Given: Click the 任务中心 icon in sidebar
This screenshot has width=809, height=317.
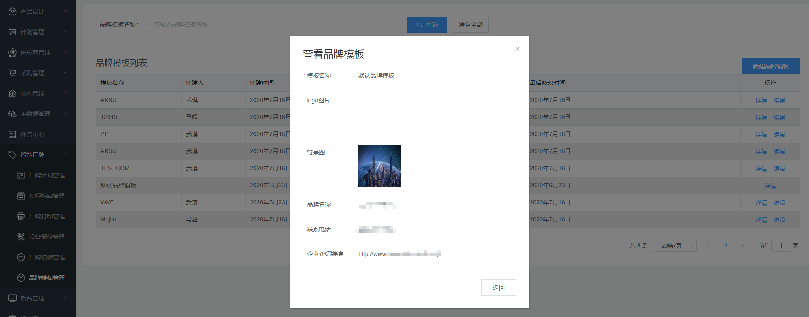Looking at the screenshot, I should pyautogui.click(x=12, y=134).
